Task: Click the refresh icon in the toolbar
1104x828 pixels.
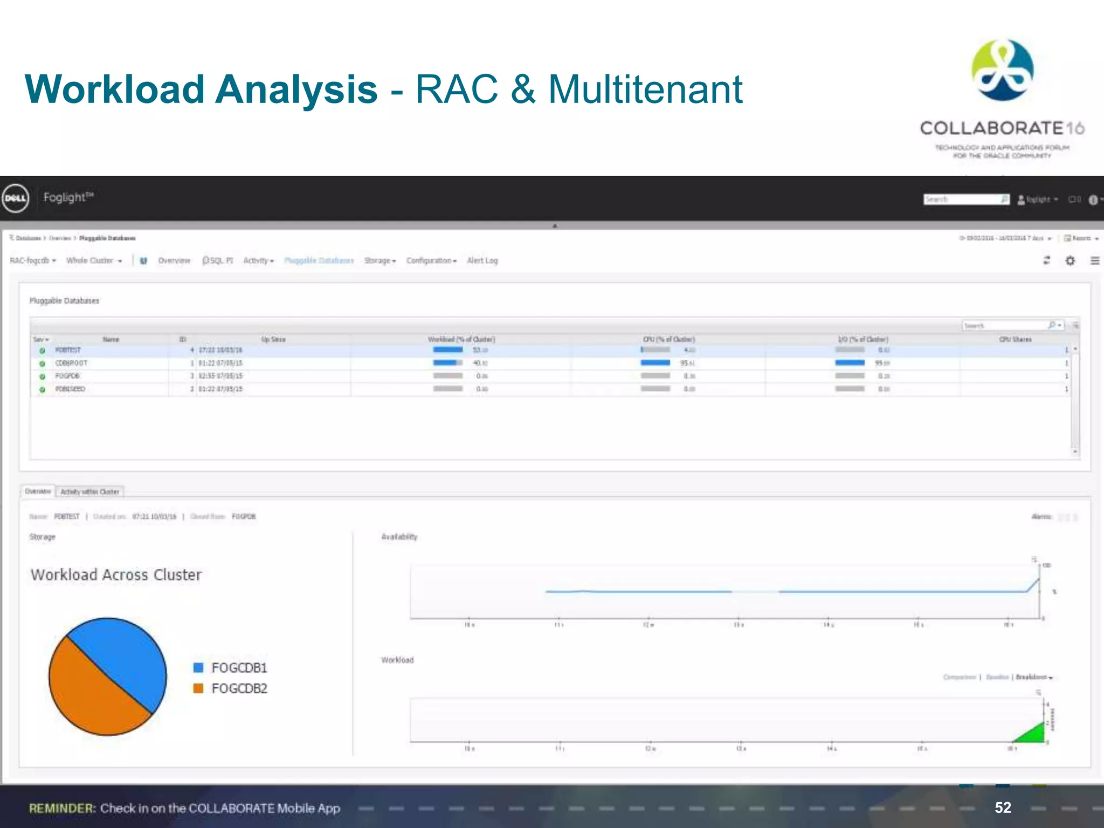Action: (1046, 260)
